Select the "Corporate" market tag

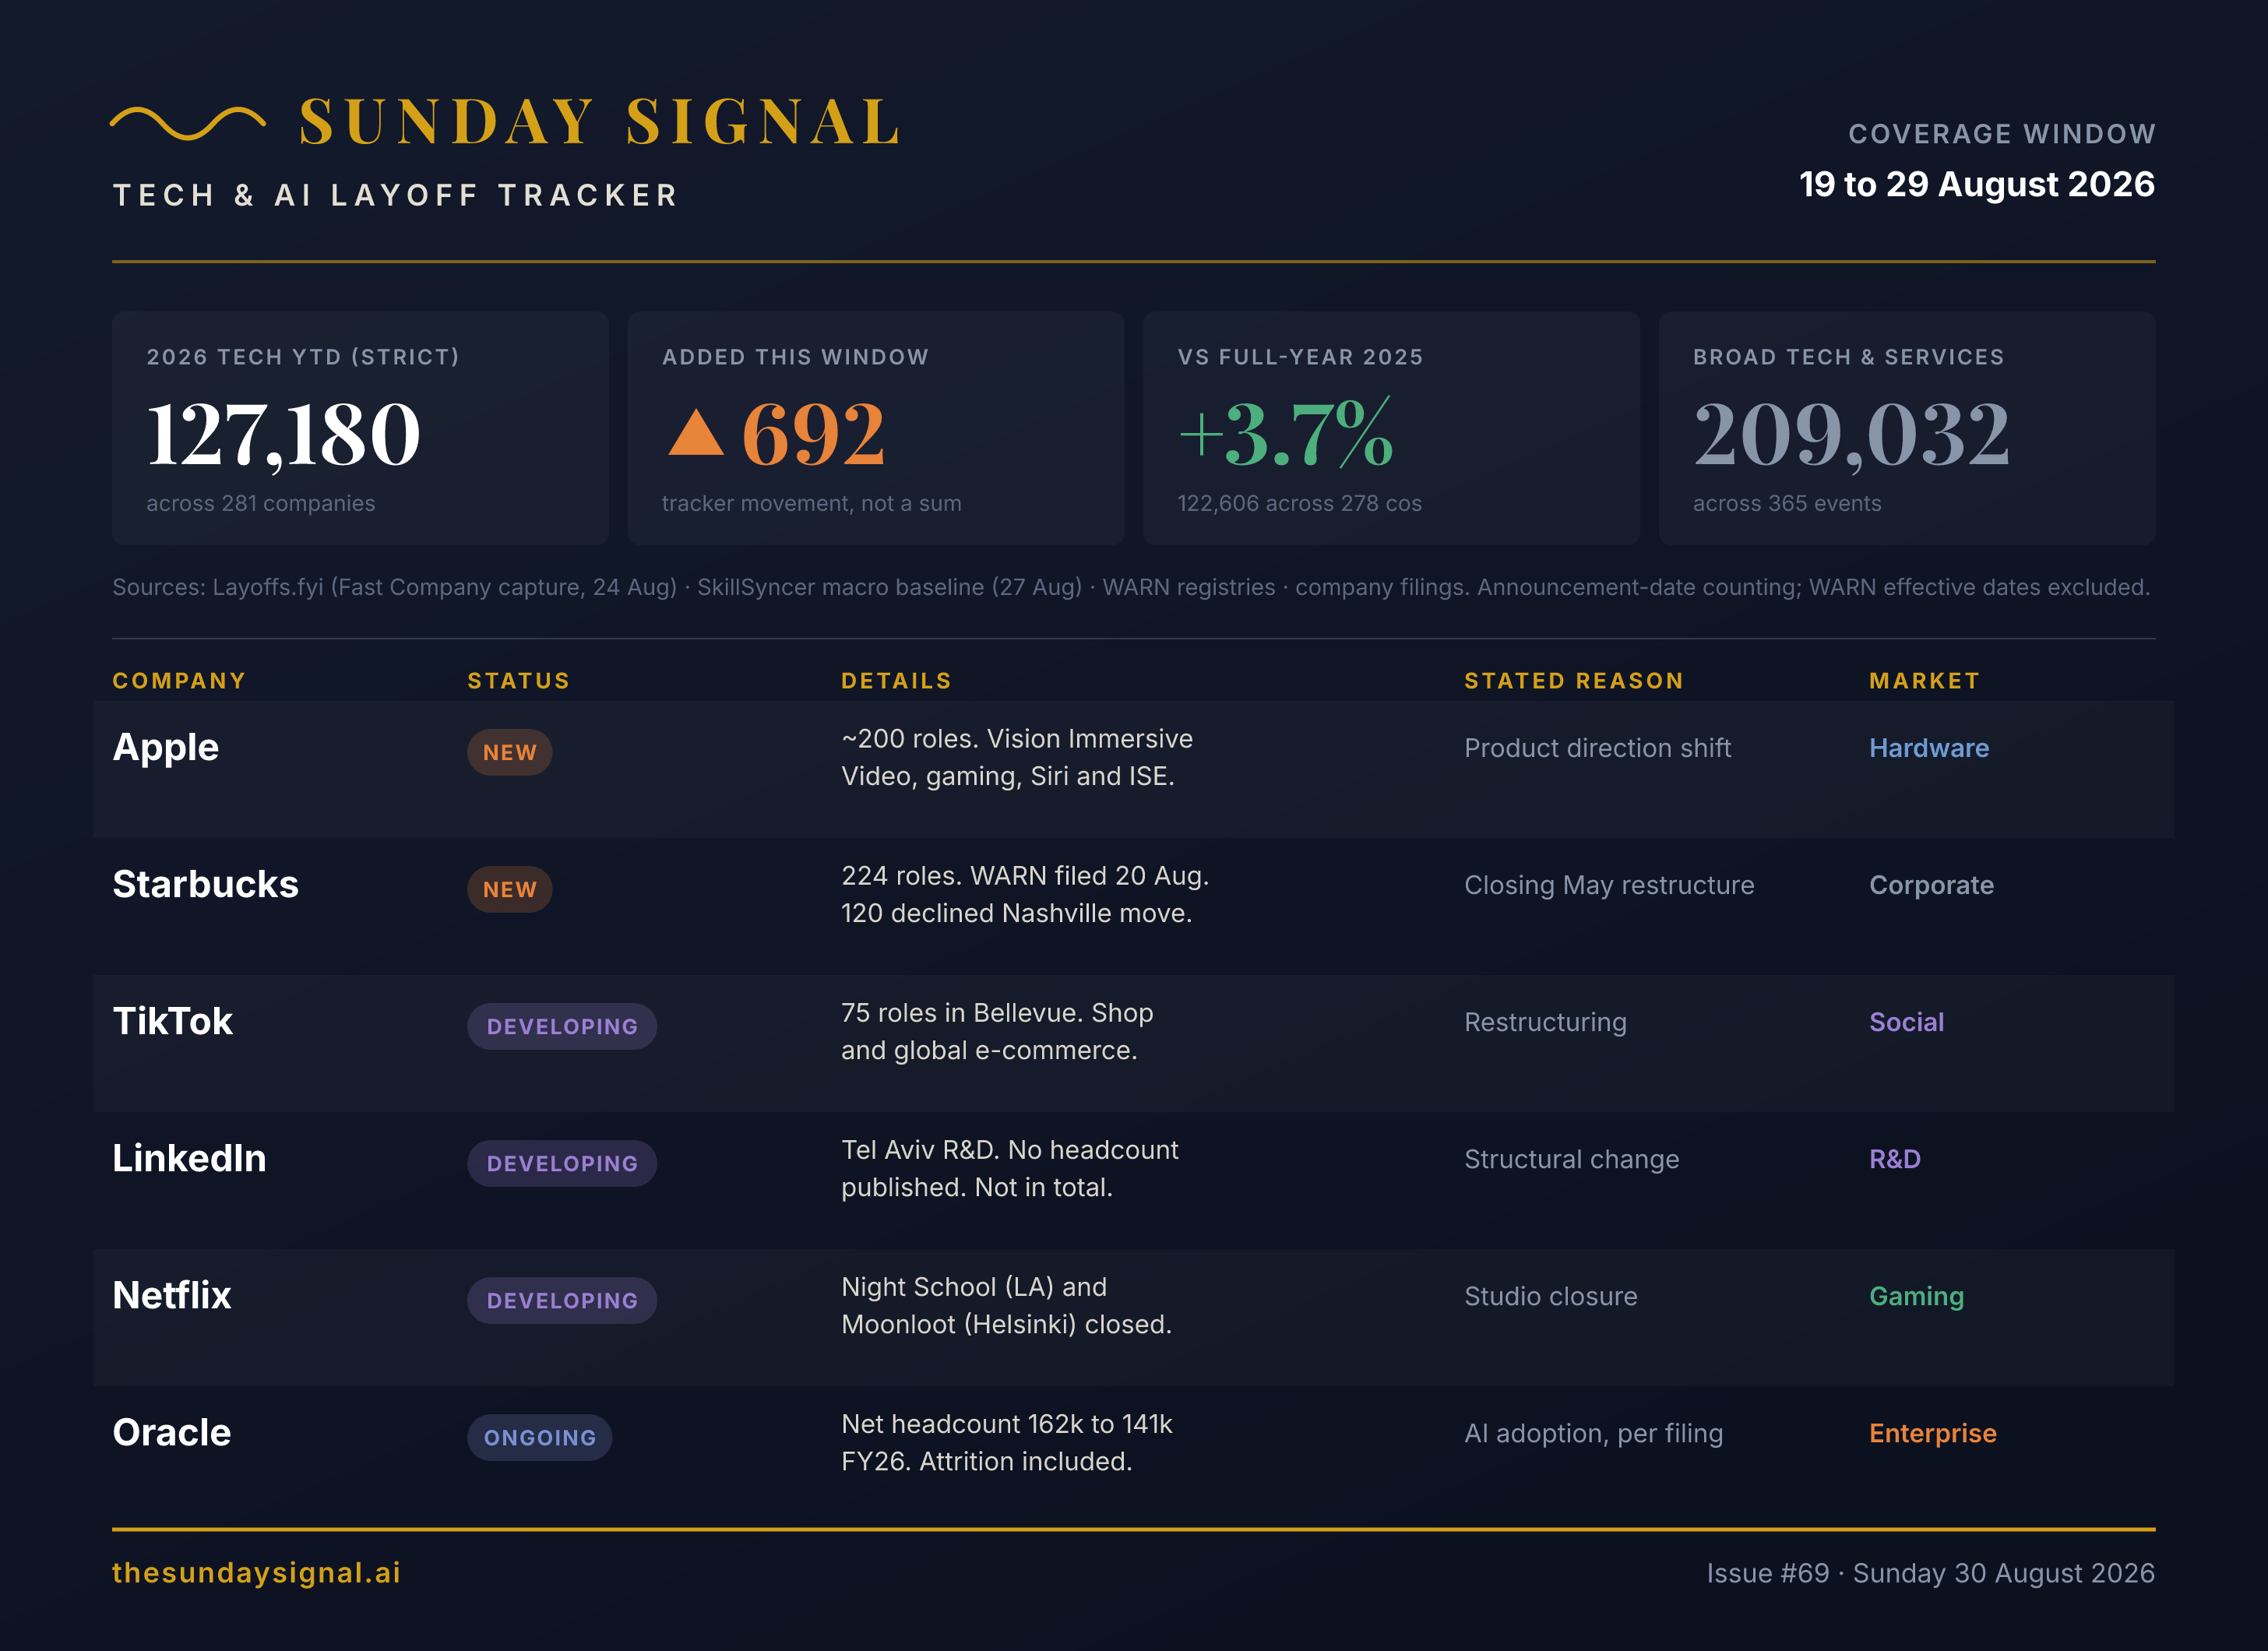[x=1931, y=885]
